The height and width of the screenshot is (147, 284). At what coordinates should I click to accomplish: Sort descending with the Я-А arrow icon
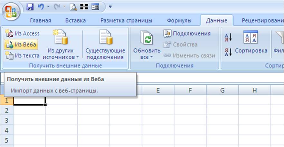click(x=228, y=52)
